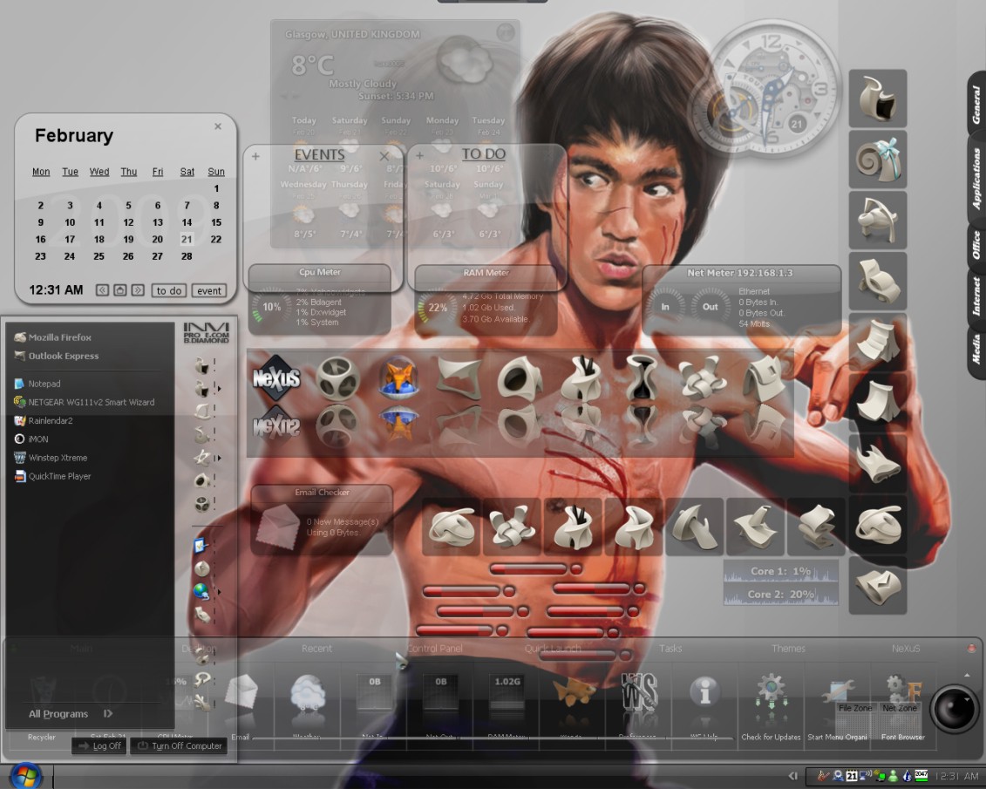Switch to the General shelf tab

(976, 105)
